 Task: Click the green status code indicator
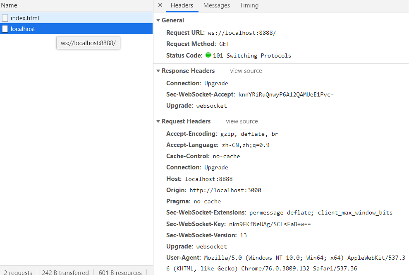208,55
